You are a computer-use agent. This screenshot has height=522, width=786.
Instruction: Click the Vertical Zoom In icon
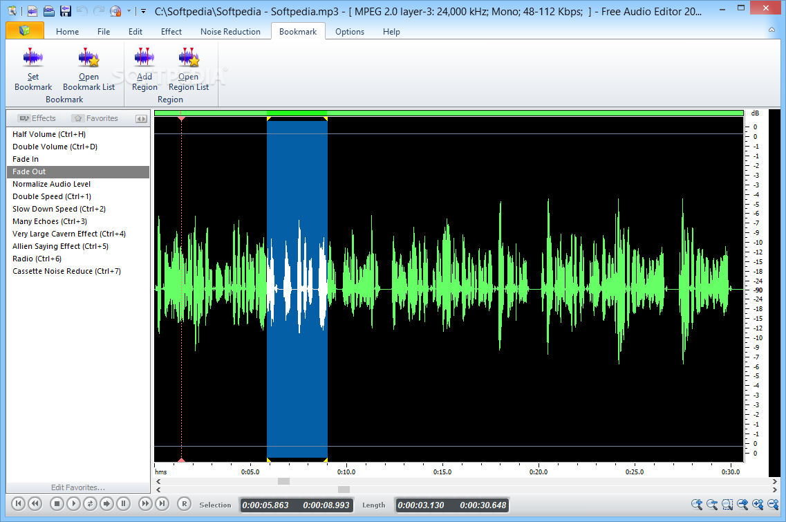click(758, 505)
